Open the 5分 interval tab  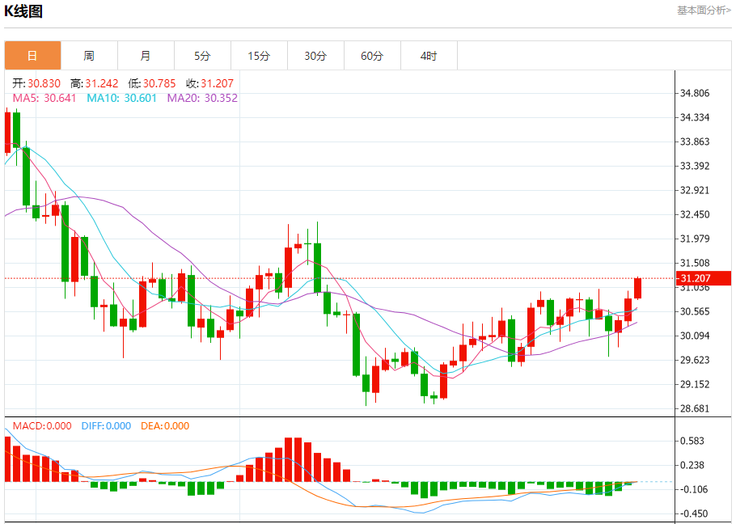pos(202,55)
